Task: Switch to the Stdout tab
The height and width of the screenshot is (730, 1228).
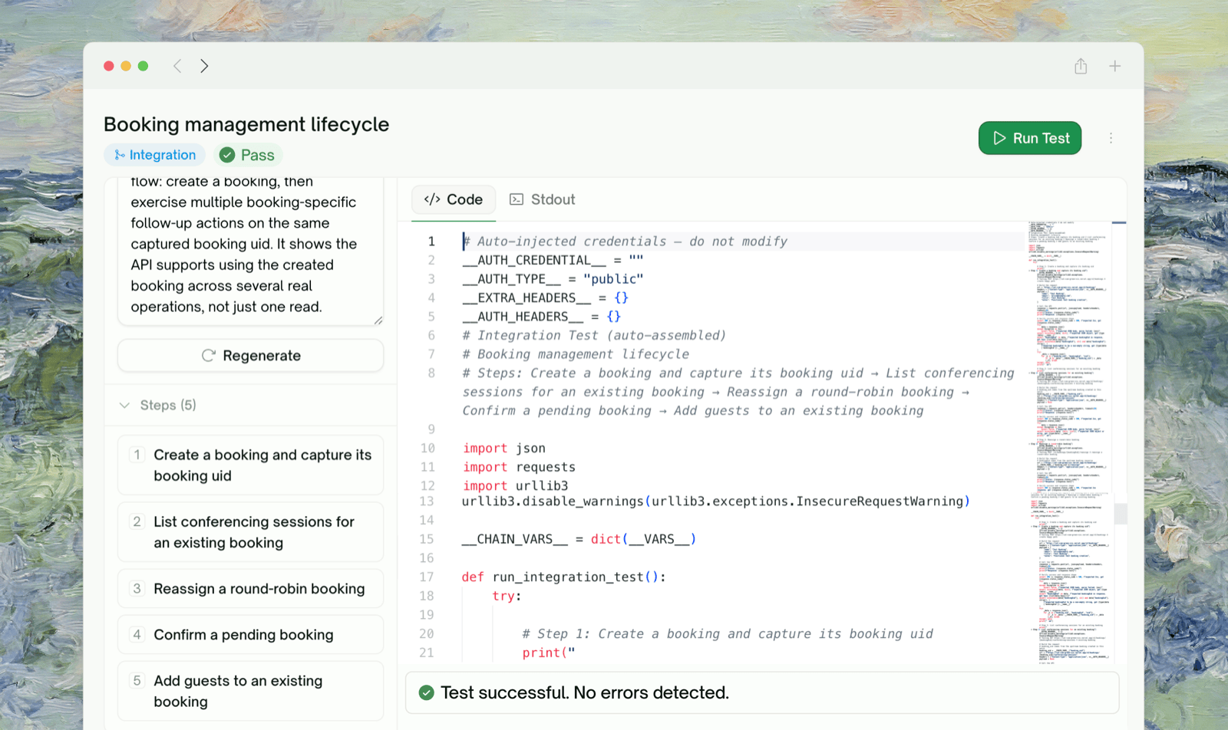Action: 543,199
